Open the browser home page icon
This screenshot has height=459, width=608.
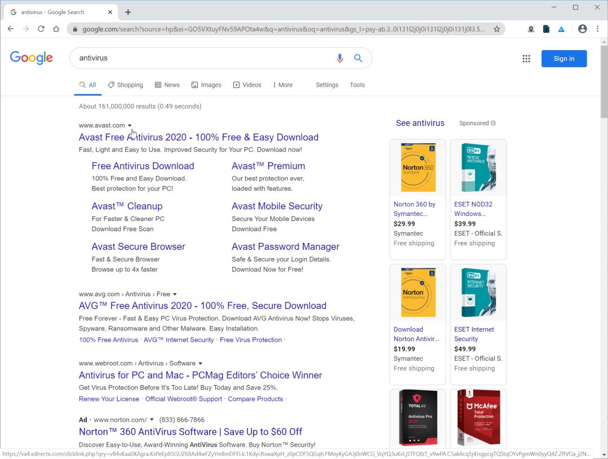point(56,29)
